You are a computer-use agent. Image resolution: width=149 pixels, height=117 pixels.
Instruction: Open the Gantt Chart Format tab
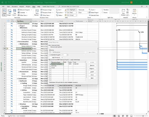pos(48,7)
